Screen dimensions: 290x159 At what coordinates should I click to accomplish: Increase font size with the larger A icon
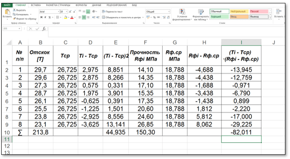pyautogui.click(x=70, y=12)
